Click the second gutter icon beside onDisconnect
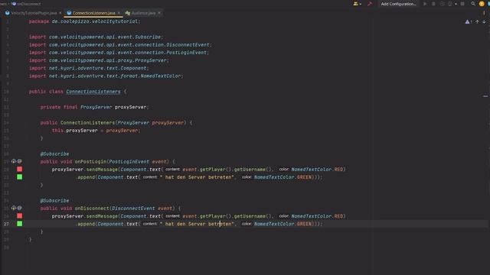 [x=20, y=208]
